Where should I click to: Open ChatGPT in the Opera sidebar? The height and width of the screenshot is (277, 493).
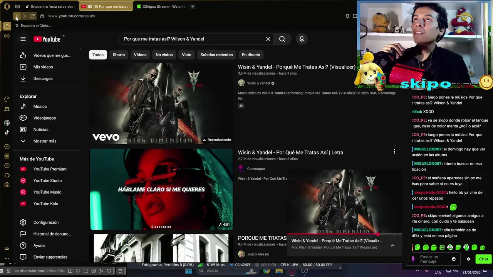pos(7,123)
